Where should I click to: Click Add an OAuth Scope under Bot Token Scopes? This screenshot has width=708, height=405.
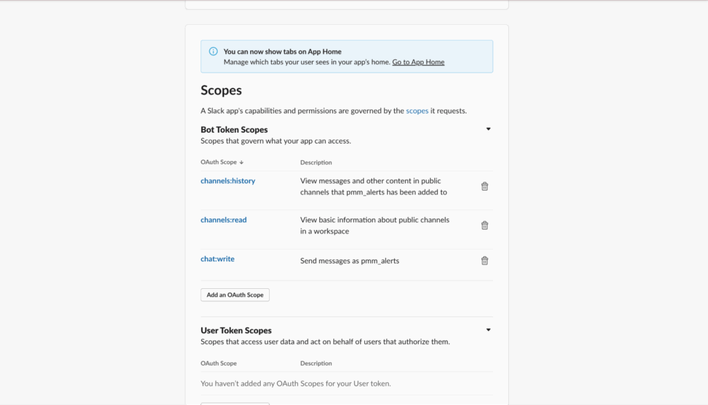[x=235, y=295]
